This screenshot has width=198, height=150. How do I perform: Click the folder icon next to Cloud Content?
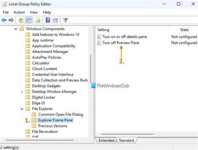[x=28, y=69]
